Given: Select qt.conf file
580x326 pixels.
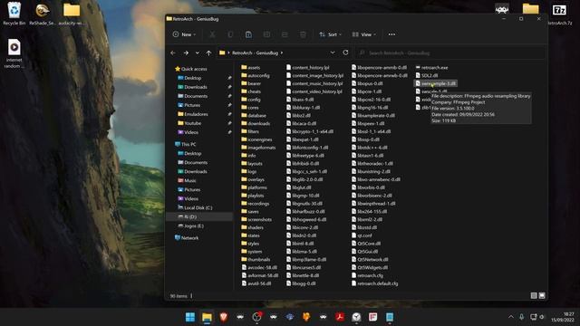Looking at the screenshot, I should coord(362,235).
